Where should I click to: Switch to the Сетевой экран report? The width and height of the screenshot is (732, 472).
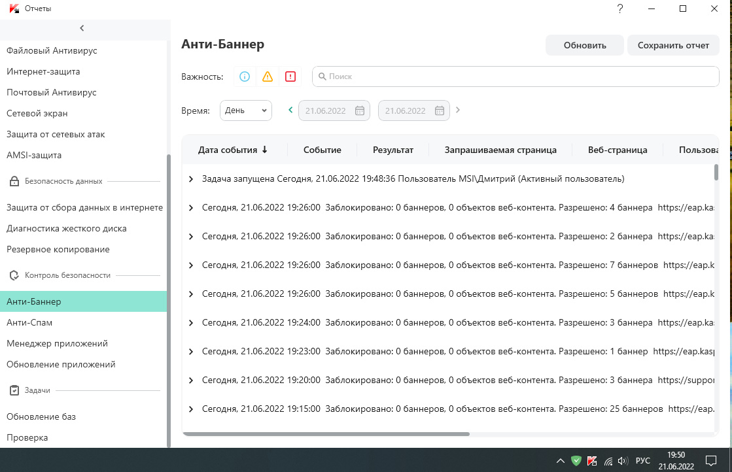37,113
